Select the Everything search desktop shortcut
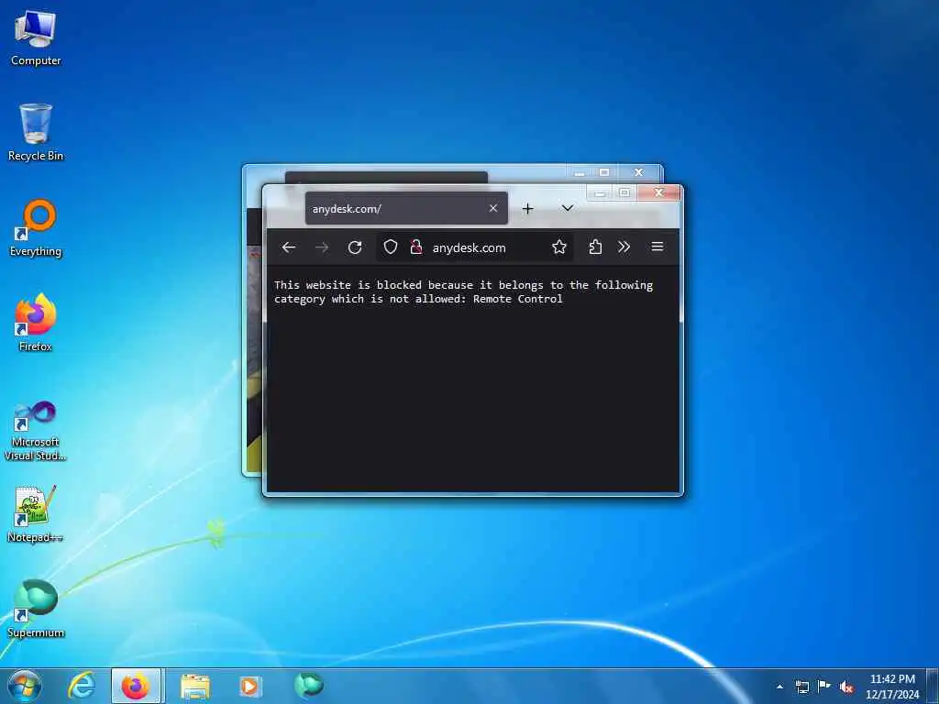939x704 pixels. click(36, 228)
